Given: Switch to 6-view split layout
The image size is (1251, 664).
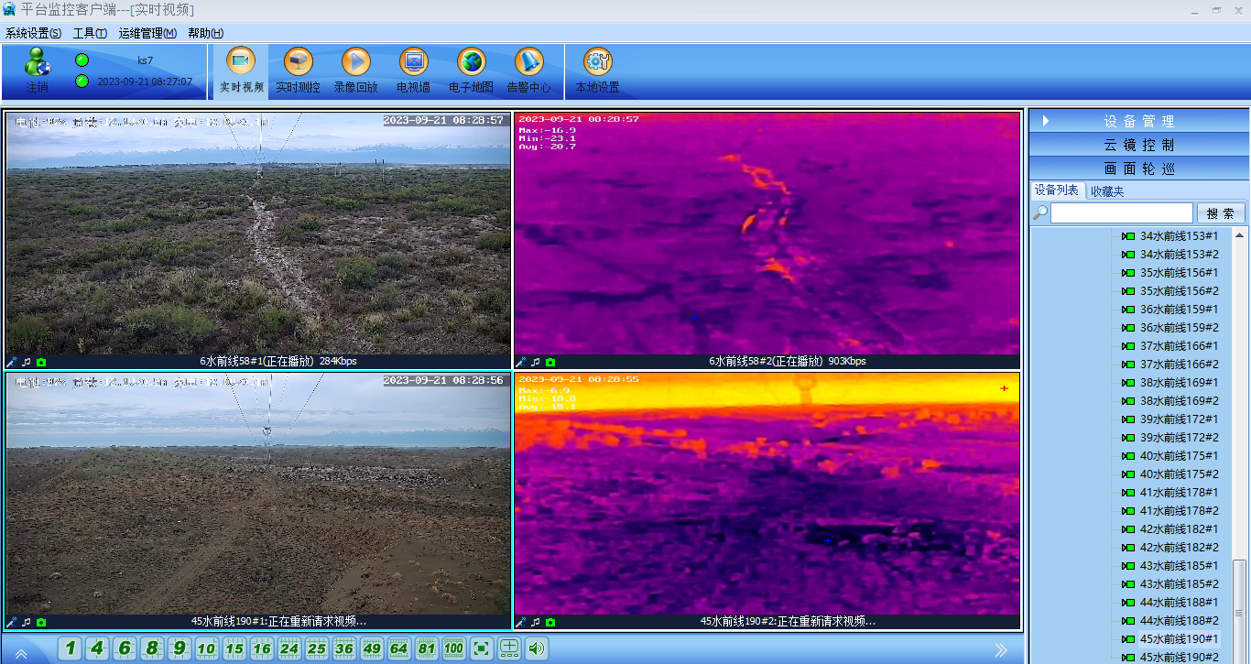Looking at the screenshot, I should pos(125,649).
